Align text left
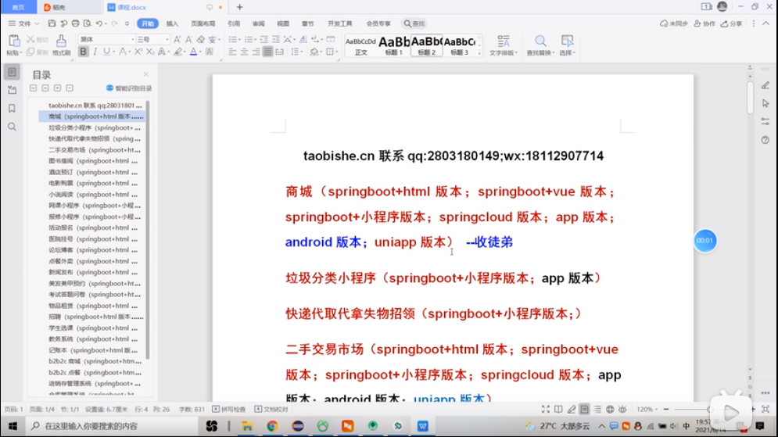Screen dimensions: 778x437 tap(232, 52)
